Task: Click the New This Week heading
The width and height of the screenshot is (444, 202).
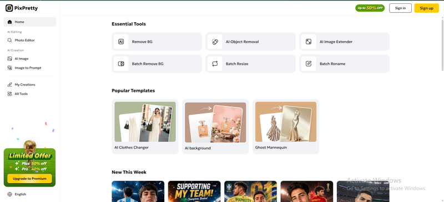Action: click(x=129, y=172)
